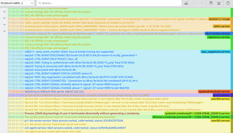Image resolution: width=233 pixels, height=133 pixels.
Task: Select the 'nl80211: send_event_marker failed' line
Action: (69, 52)
